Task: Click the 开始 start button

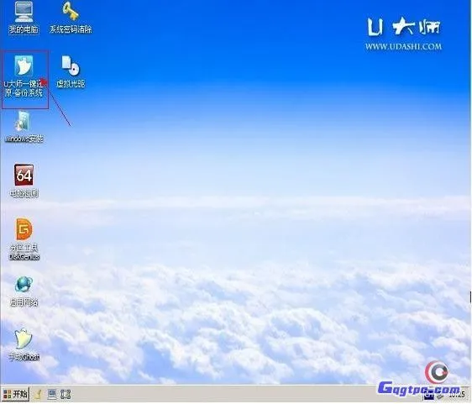Action: click(16, 394)
